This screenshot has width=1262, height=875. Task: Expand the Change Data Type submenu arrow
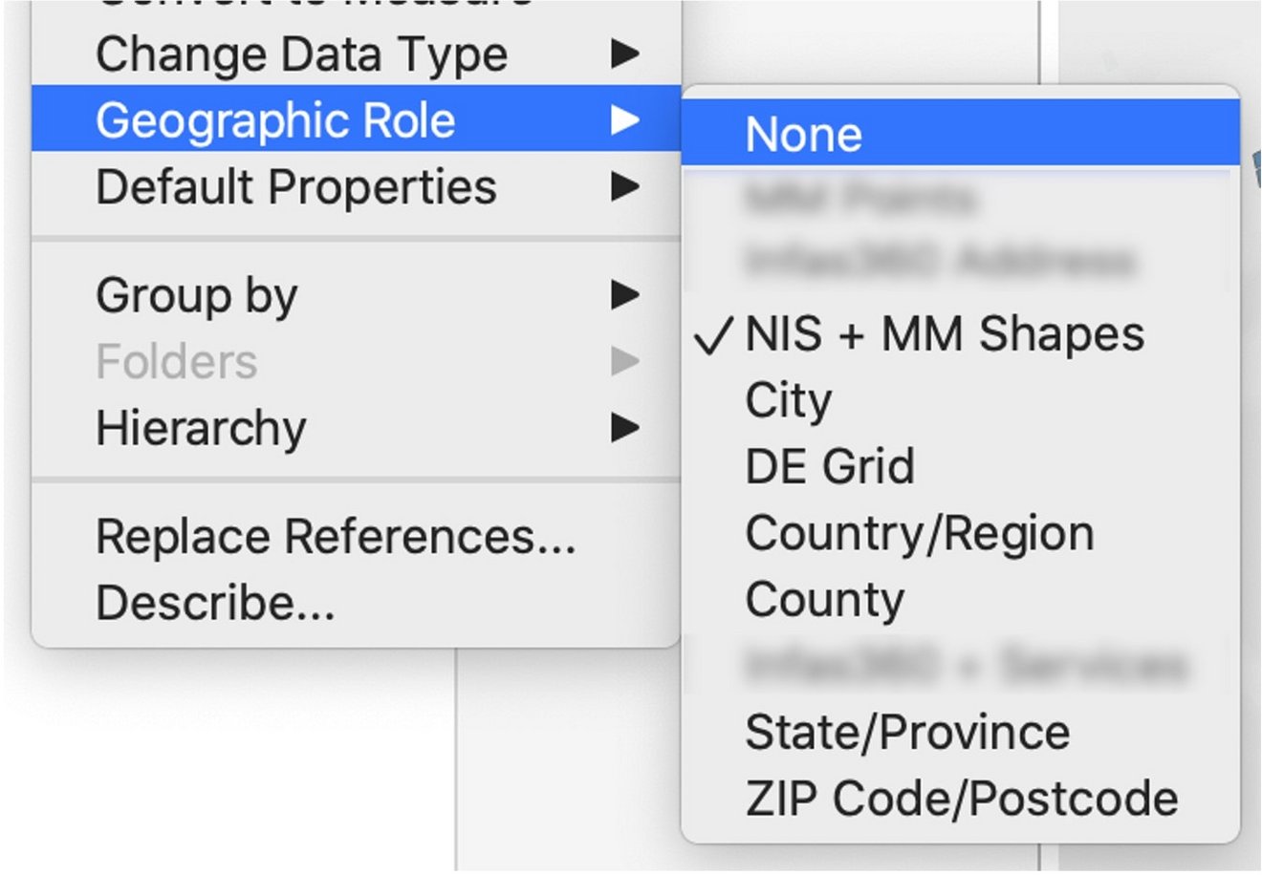coord(624,53)
